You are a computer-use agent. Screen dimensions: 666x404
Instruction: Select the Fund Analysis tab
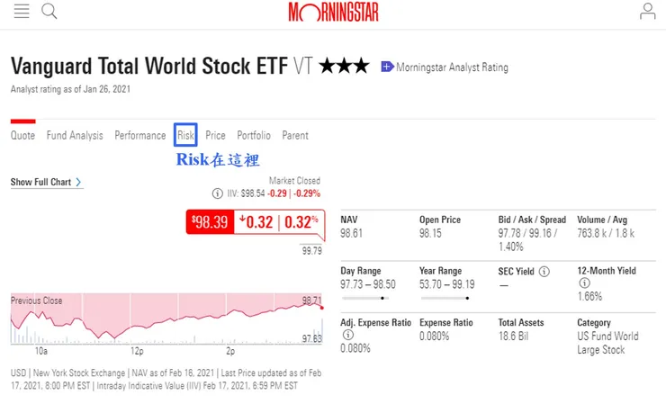coord(75,136)
